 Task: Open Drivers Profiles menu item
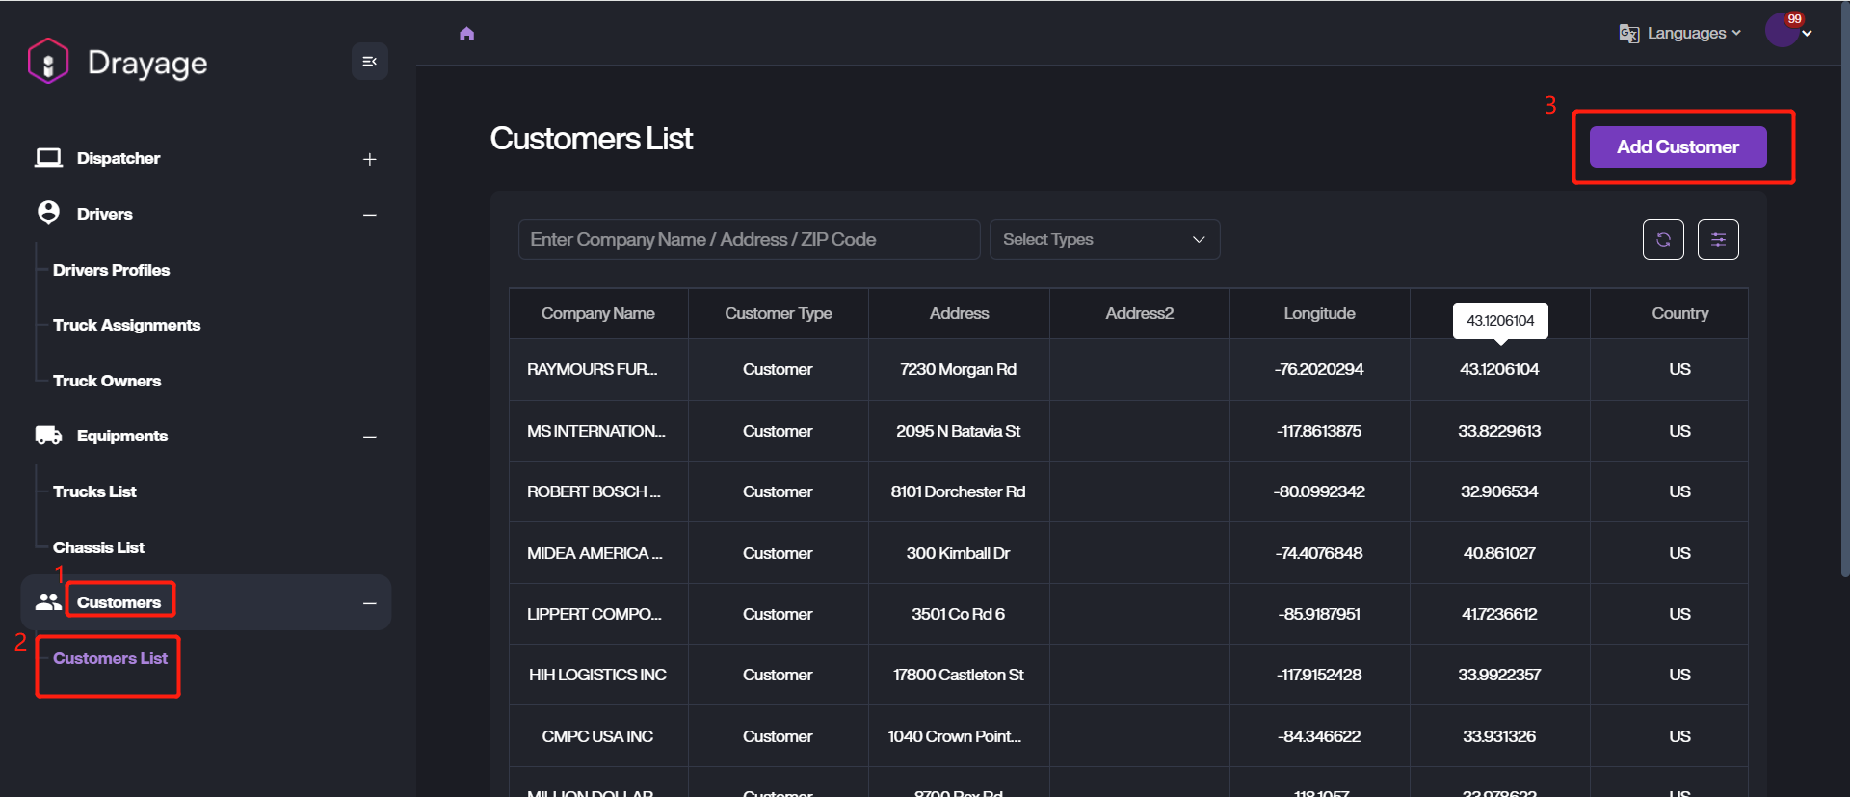coord(111,270)
